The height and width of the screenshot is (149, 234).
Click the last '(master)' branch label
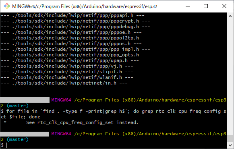coord(18,139)
